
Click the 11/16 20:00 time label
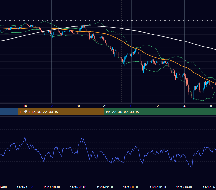[78, 187]
